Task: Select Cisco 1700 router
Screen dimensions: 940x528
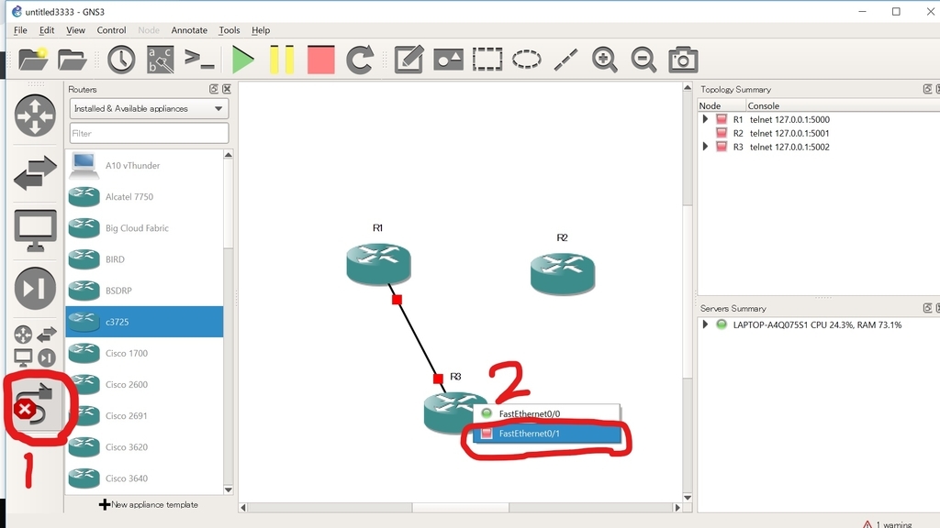Action: pos(144,353)
